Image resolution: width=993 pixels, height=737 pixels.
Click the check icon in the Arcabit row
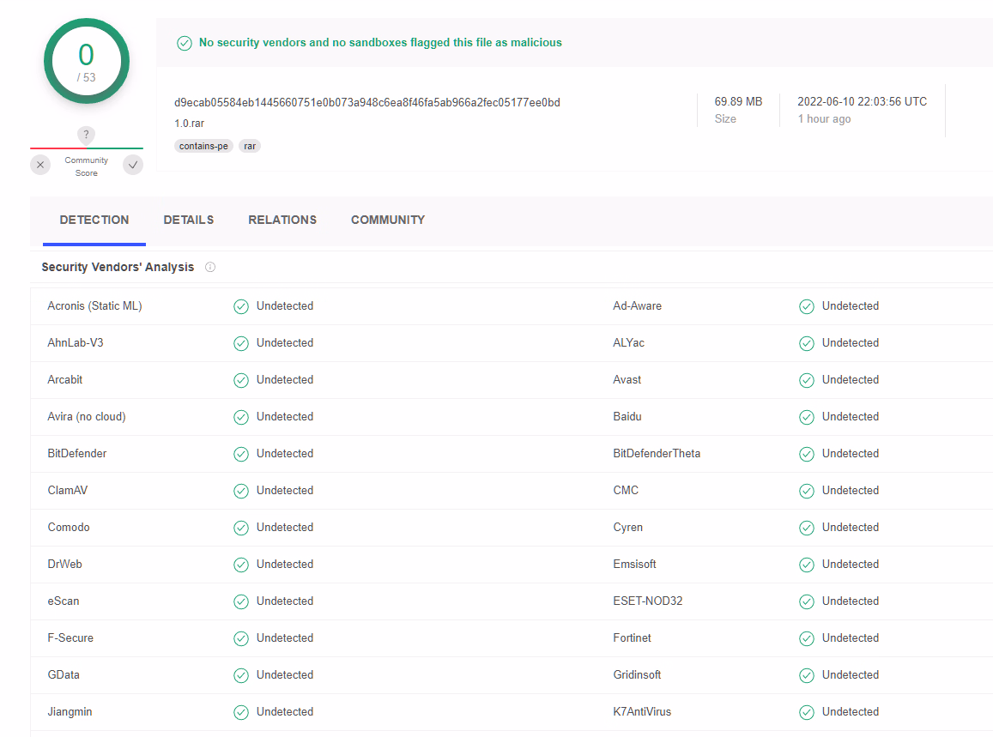click(x=241, y=381)
